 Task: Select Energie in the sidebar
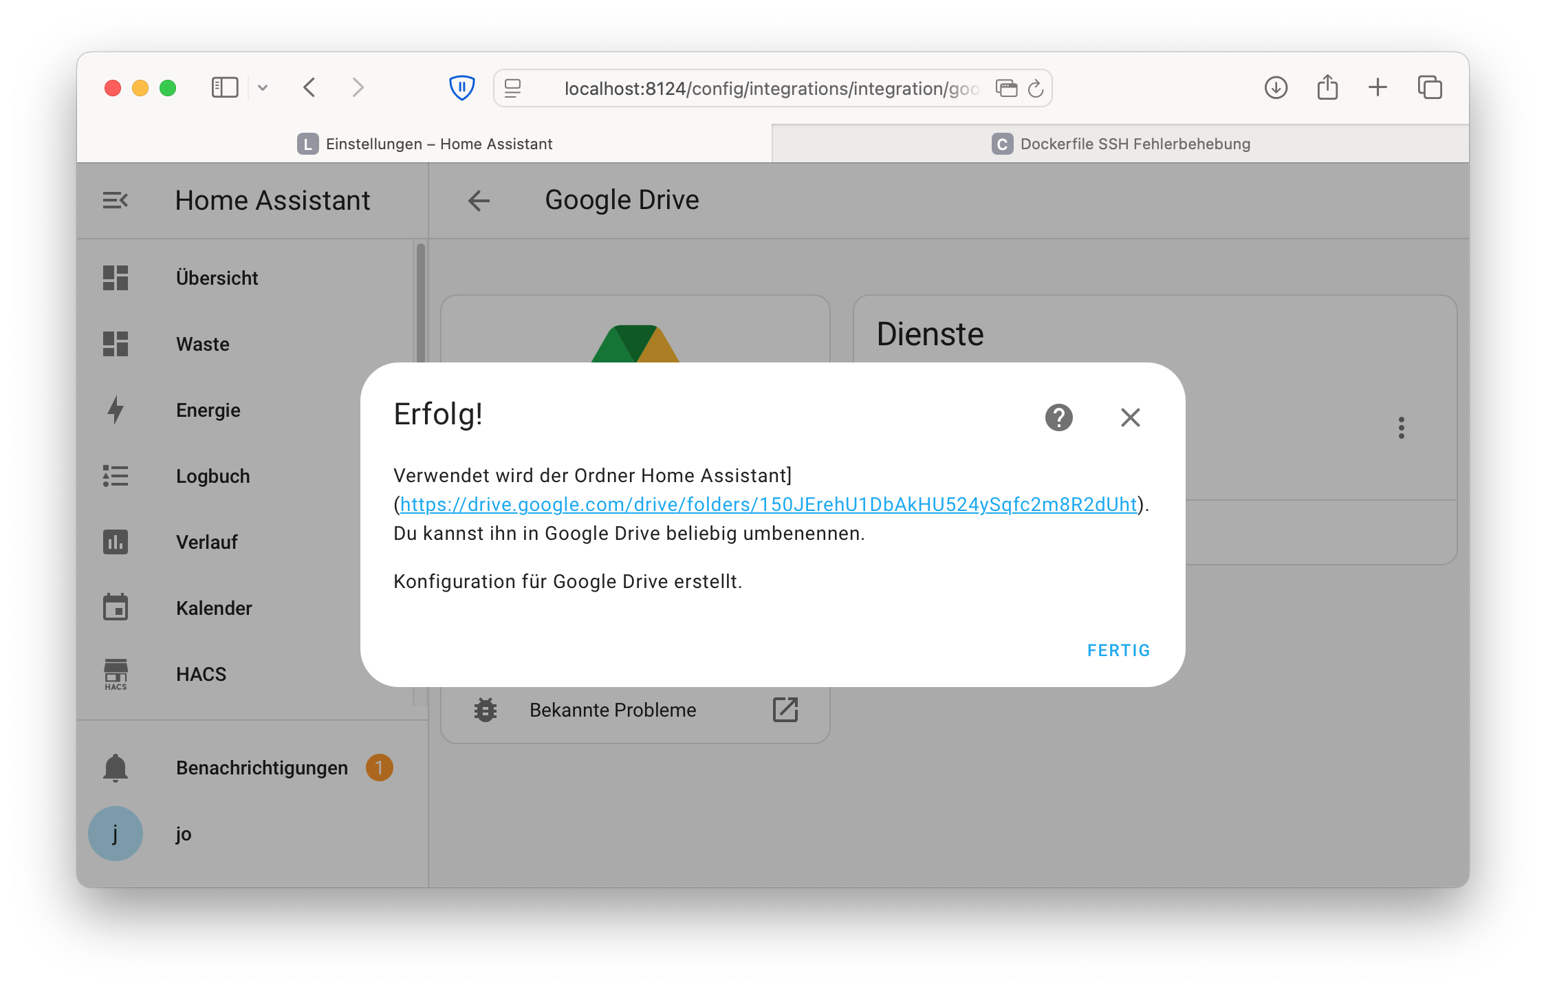[x=208, y=410]
